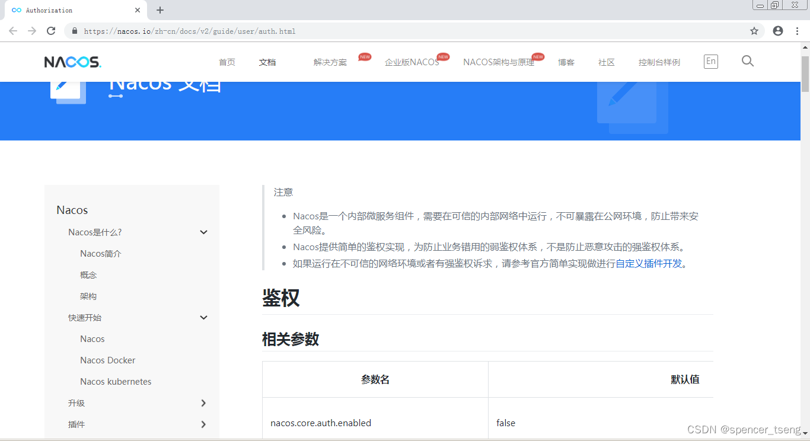Open the 控制台样例 menu item
Viewport: 810px width, 441px height.
click(659, 62)
